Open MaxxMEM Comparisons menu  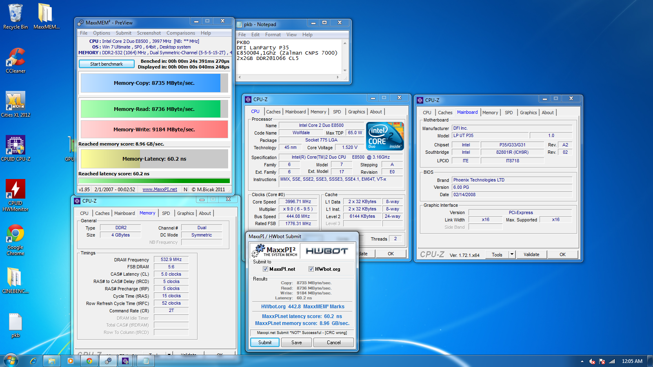tap(181, 33)
